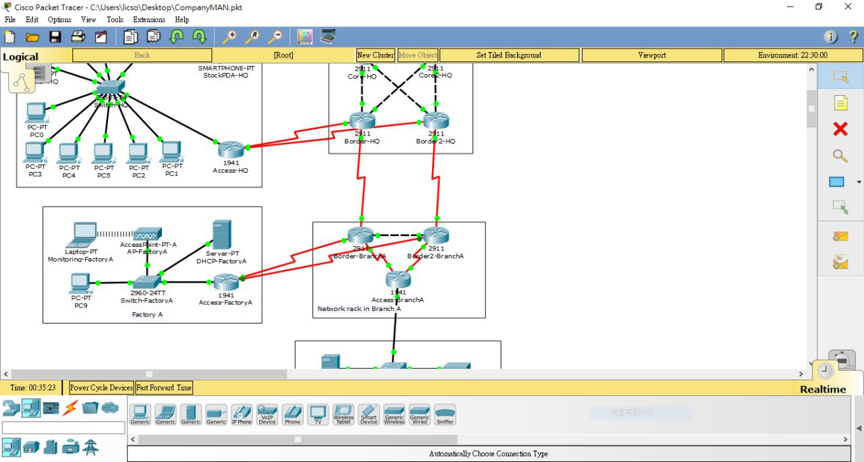Expand the shape tool dropdown arrow
Screen dimensions: 864x462
(859, 182)
